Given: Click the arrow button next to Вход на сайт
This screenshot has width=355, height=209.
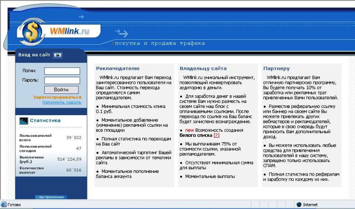Looking at the screenshot, I should pos(58,55).
